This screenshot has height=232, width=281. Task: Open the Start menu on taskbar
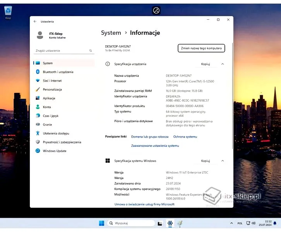[x=101, y=223]
